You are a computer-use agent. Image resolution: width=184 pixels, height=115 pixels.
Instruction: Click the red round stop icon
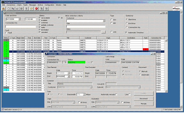click(37, 9)
